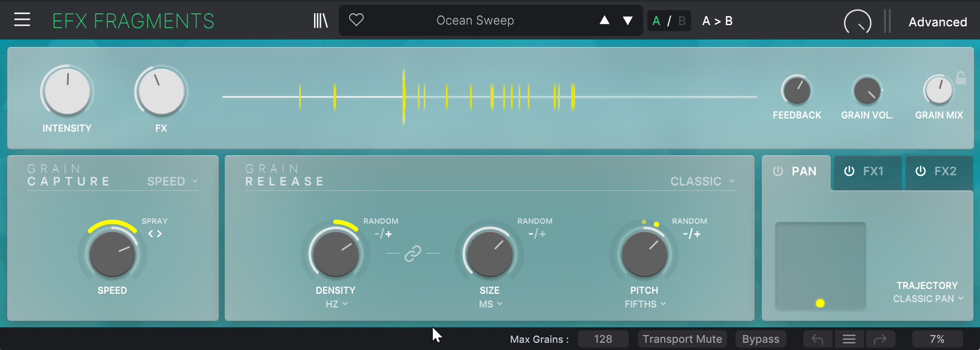This screenshot has height=350, width=980.
Task: Toggle the PAN power button
Action: point(778,171)
